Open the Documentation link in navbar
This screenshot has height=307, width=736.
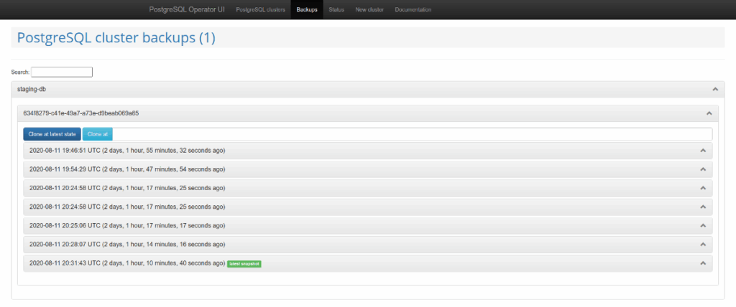[x=413, y=10]
